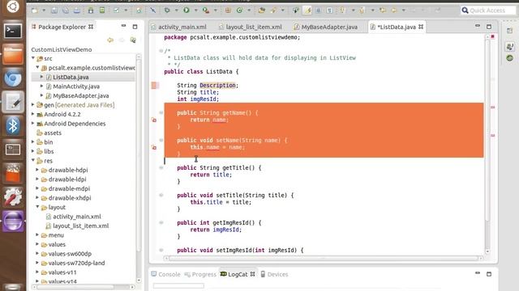Open the Progress tab
Viewport: 519px width, 291px height.
[x=200, y=274]
